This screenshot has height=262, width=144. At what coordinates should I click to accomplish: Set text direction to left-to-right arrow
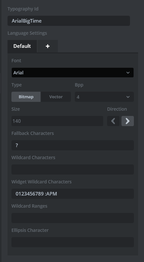[x=128, y=121]
